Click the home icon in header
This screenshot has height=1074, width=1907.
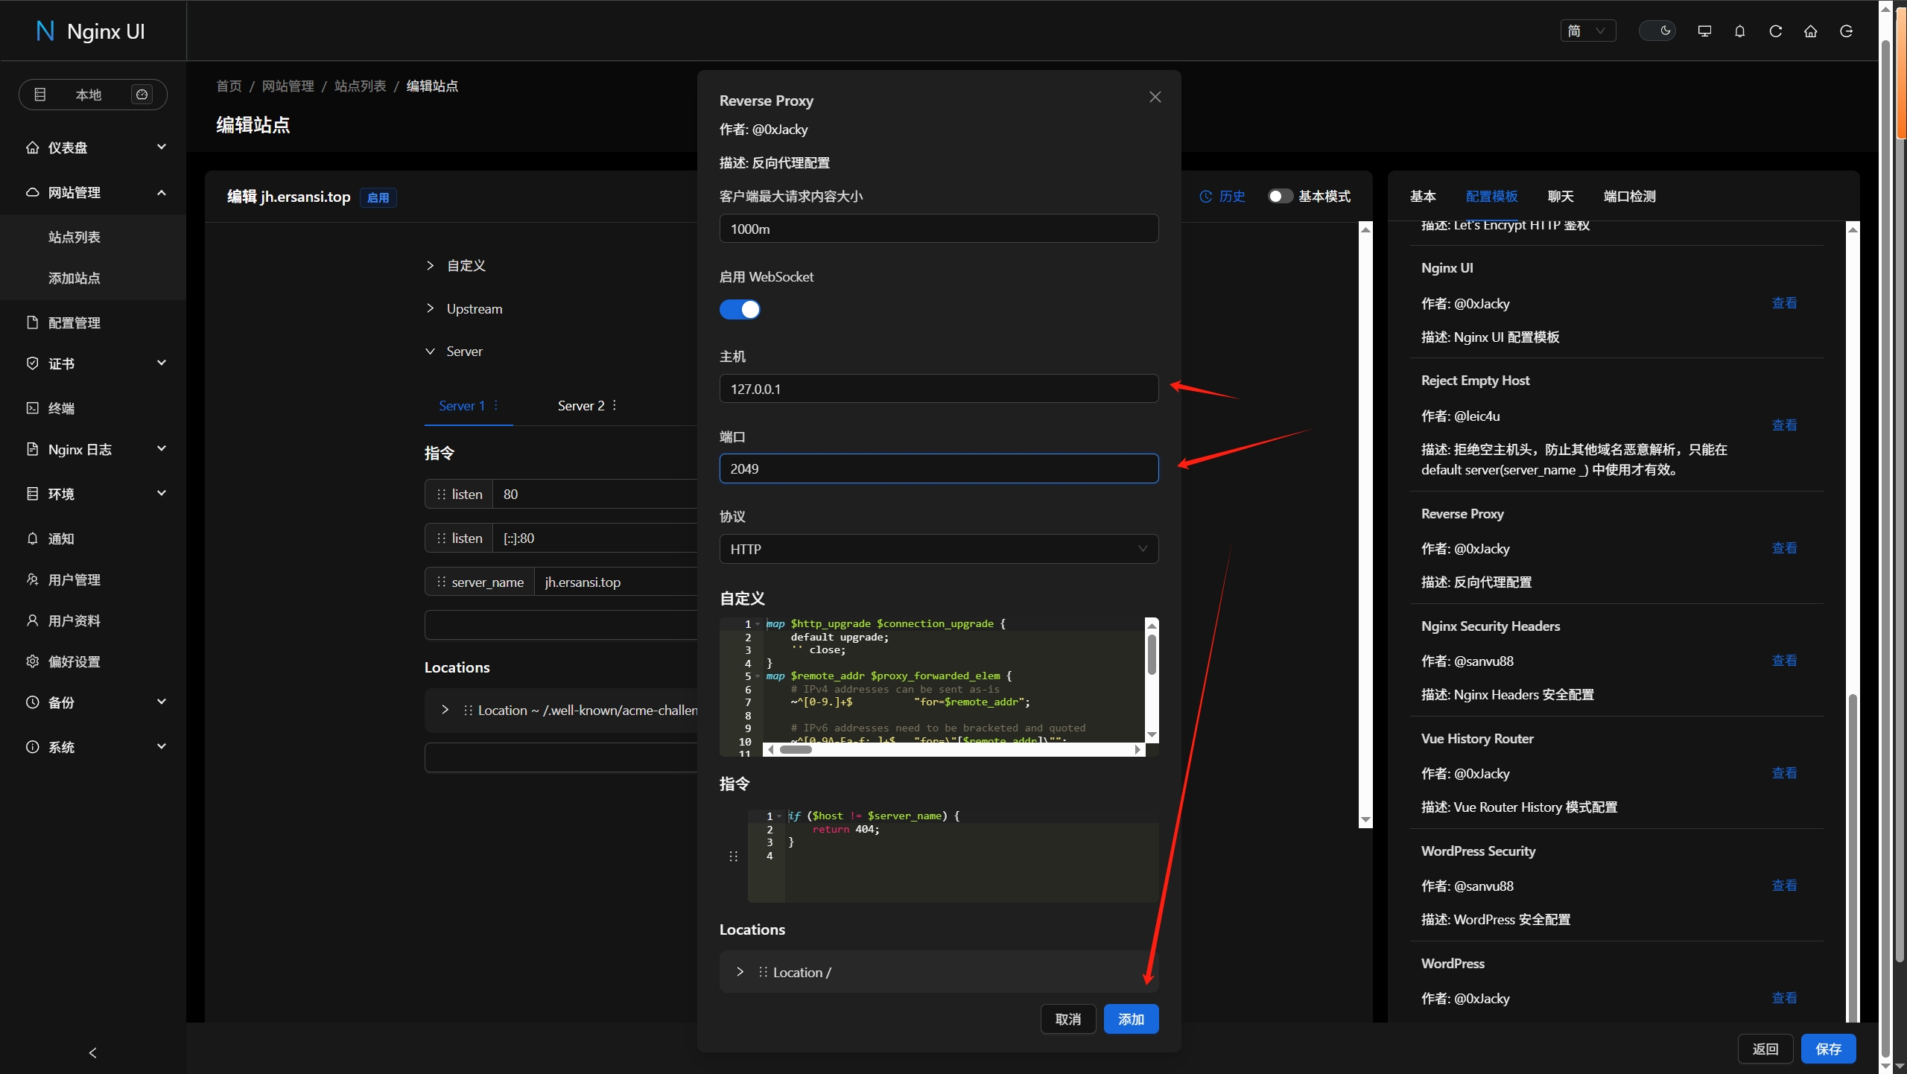click(1810, 31)
